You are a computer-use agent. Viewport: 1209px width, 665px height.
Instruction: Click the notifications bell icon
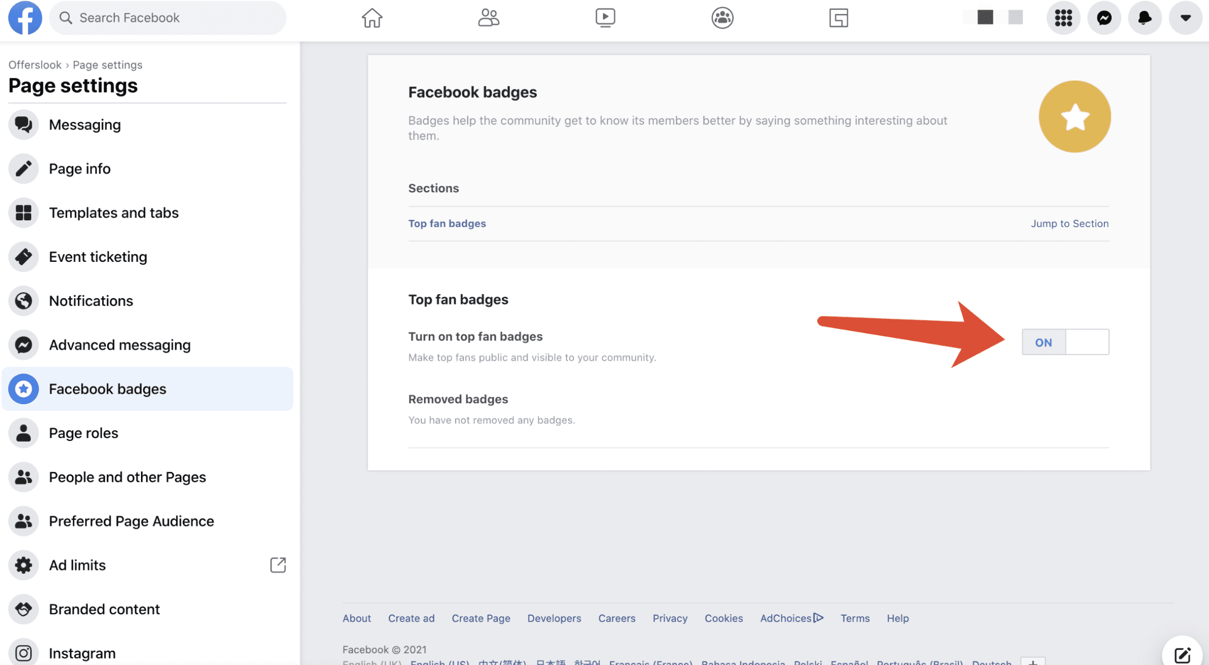1144,17
